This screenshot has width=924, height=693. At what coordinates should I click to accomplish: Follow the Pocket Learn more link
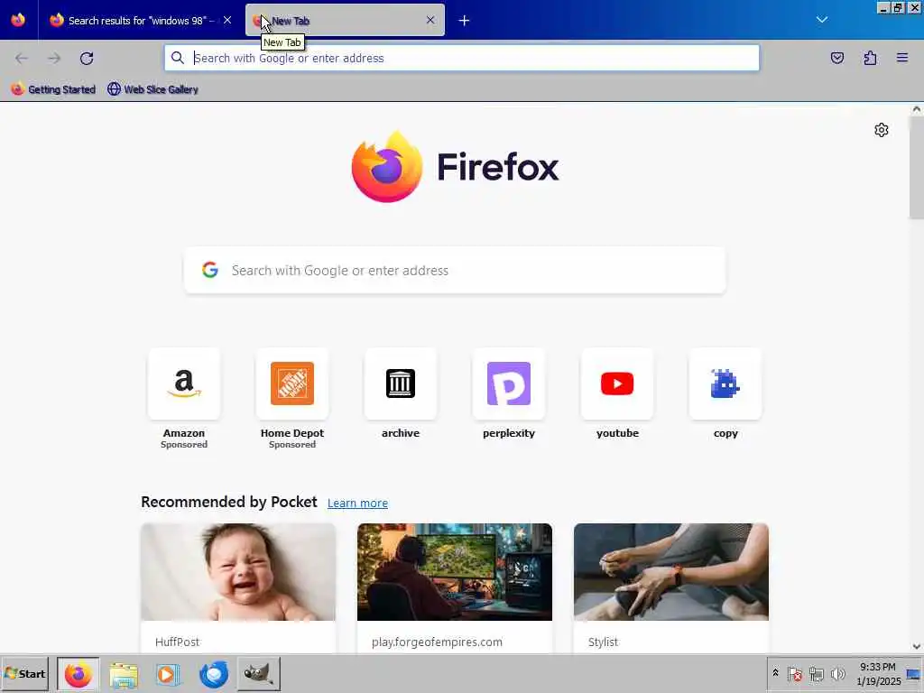point(357,503)
